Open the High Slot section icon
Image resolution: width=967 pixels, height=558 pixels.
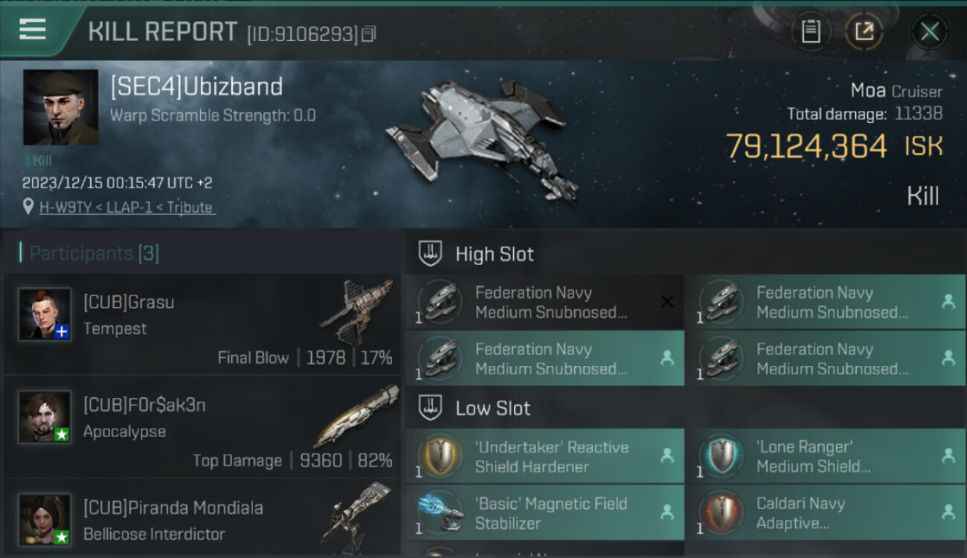pos(431,254)
